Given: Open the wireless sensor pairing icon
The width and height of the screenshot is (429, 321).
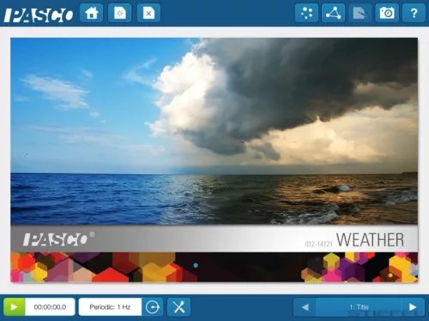Looking at the screenshot, I should (x=306, y=13).
